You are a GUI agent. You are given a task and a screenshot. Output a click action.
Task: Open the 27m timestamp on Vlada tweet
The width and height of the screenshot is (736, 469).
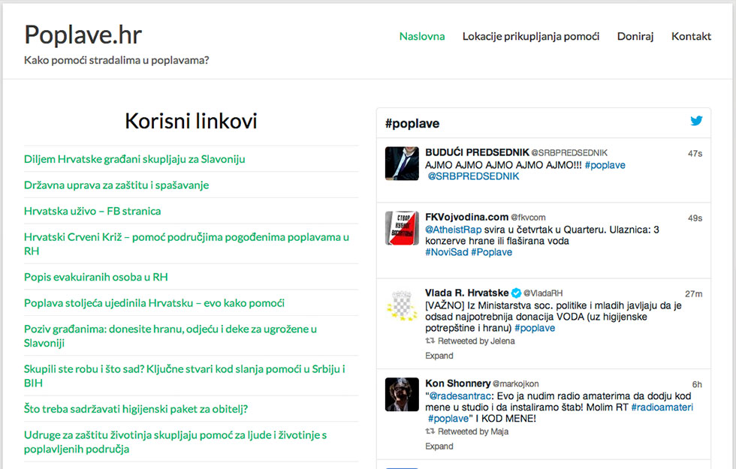[693, 293]
